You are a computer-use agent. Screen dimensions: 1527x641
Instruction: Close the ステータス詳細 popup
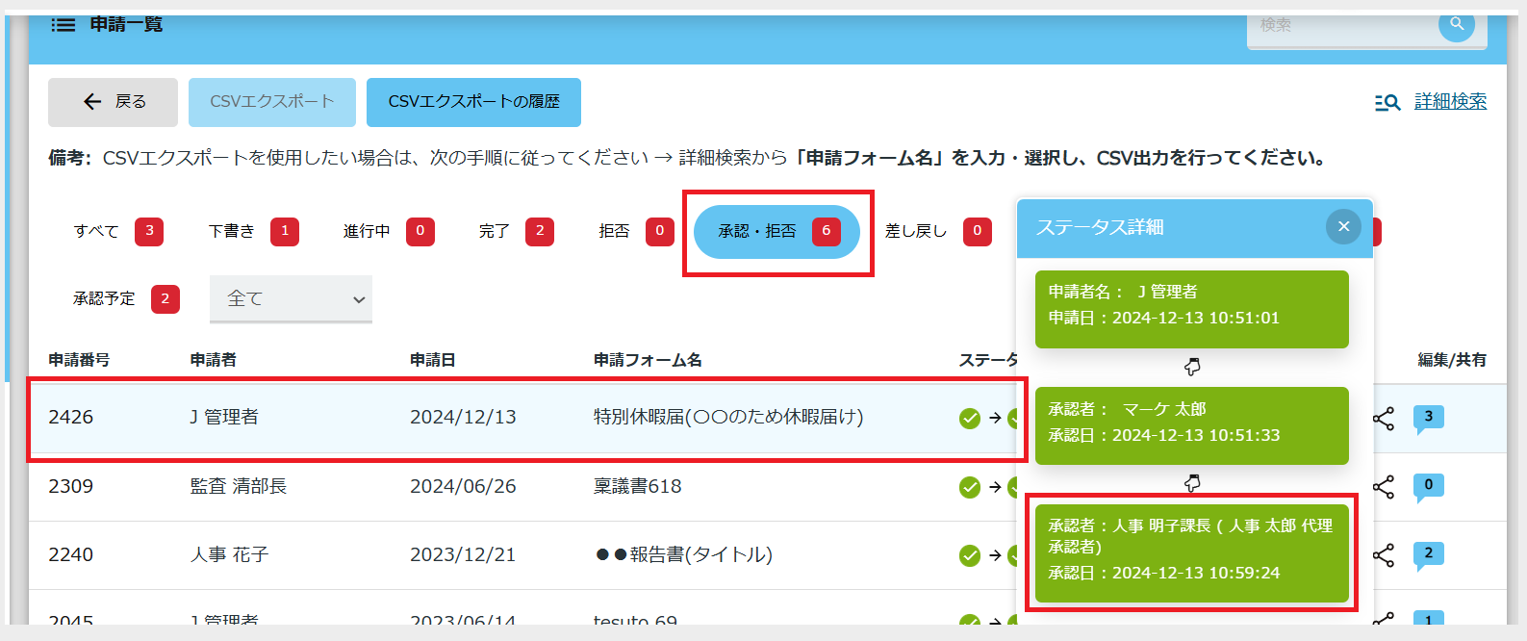pyautogui.click(x=1343, y=227)
